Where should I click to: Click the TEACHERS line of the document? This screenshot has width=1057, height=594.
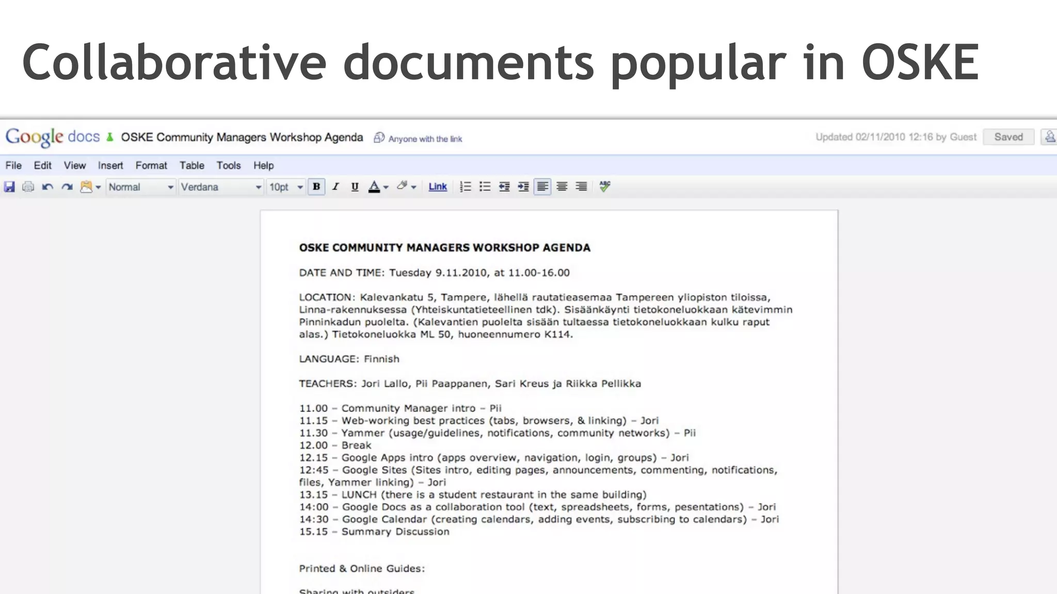click(470, 384)
